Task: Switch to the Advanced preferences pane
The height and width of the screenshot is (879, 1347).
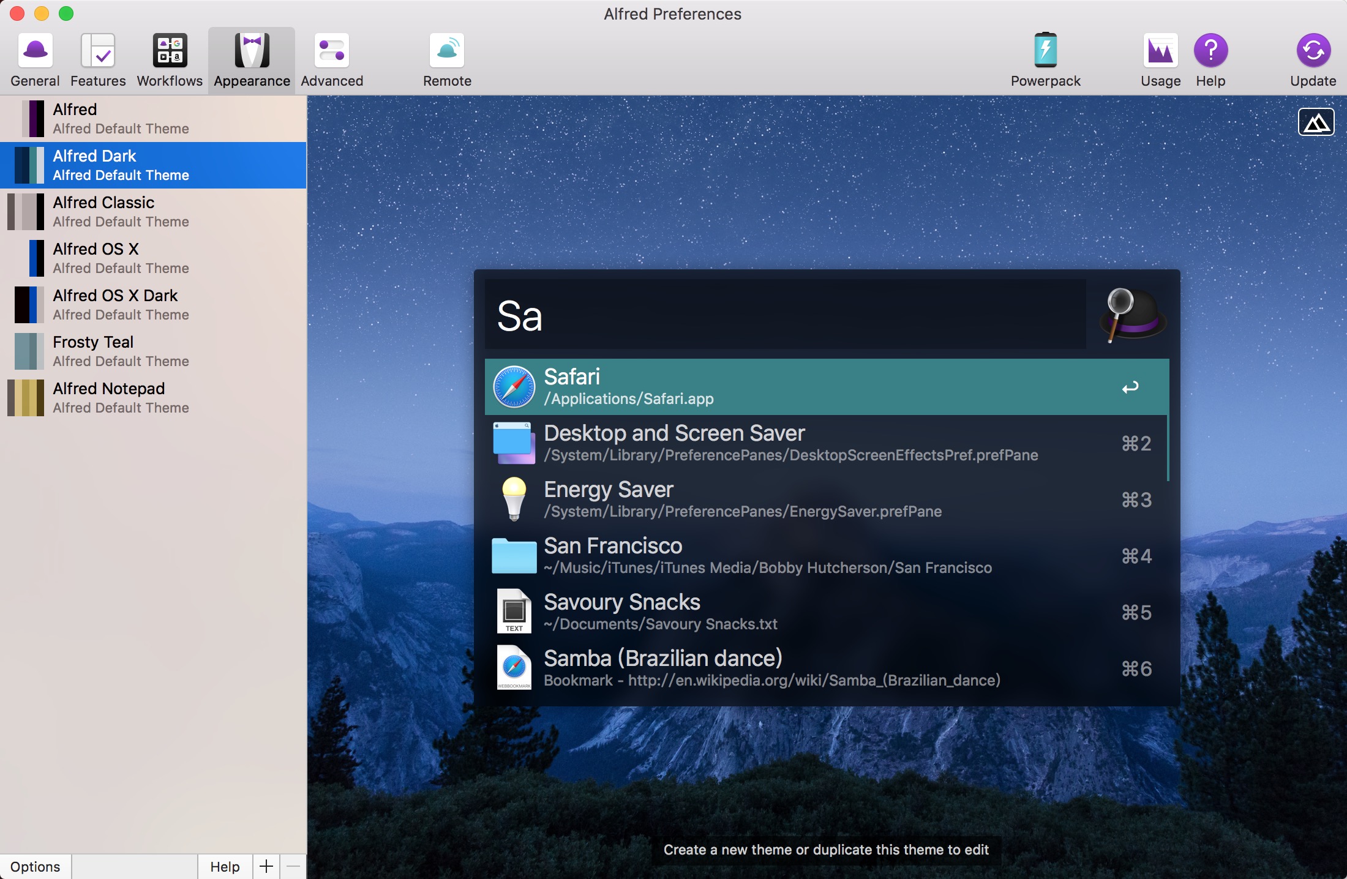Action: [x=332, y=60]
